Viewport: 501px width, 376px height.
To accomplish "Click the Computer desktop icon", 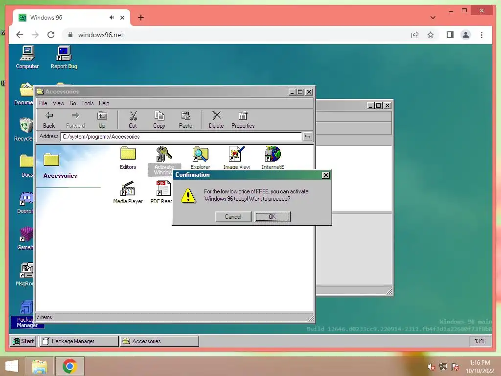I will click(27, 58).
